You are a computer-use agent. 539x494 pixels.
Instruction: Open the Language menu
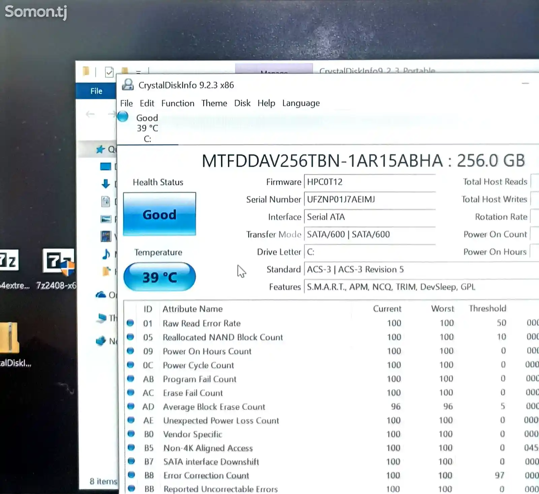tap(301, 103)
